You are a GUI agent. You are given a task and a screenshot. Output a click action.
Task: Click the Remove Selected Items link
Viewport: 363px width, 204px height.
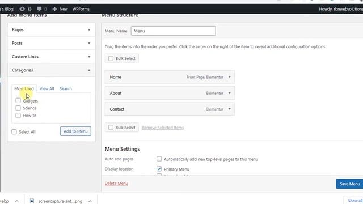coord(163,127)
